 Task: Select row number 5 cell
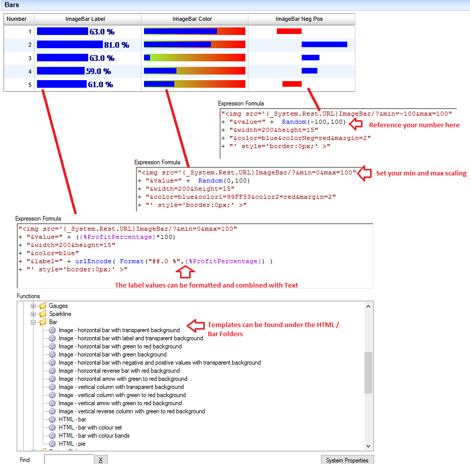point(19,85)
